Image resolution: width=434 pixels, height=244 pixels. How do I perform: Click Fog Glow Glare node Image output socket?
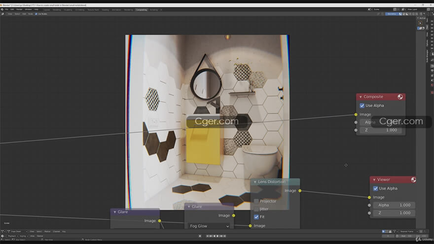[x=234, y=215]
